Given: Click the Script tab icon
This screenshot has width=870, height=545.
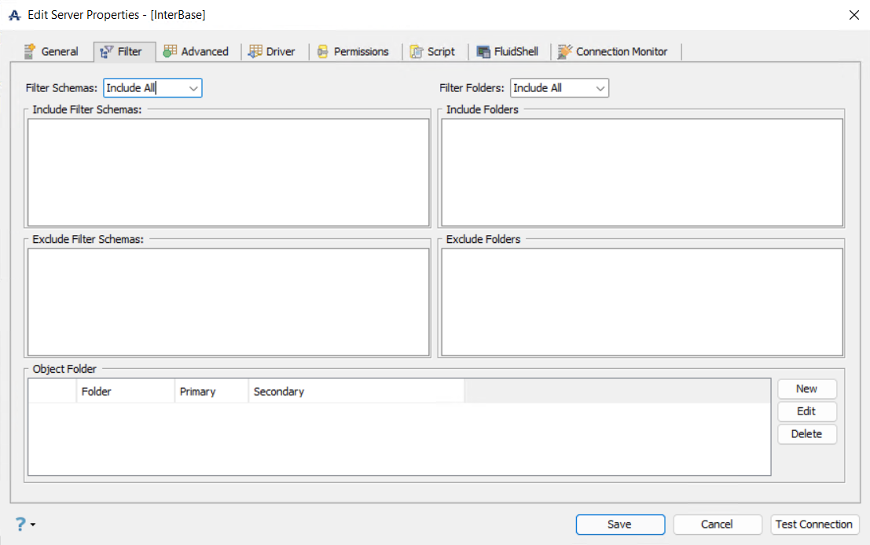Looking at the screenshot, I should pos(416,52).
